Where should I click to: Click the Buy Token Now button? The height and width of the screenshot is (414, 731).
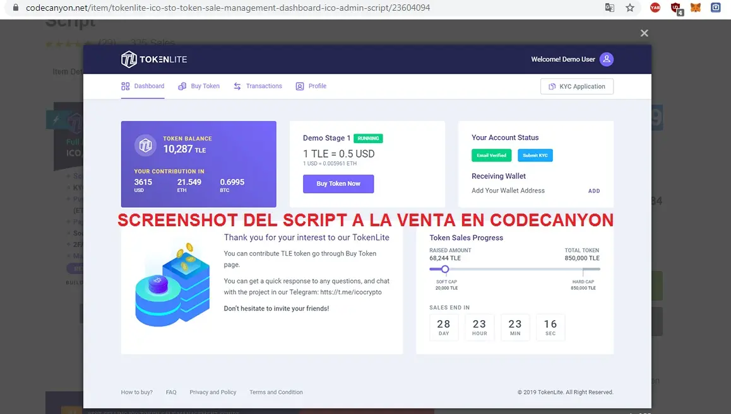pyautogui.click(x=338, y=184)
